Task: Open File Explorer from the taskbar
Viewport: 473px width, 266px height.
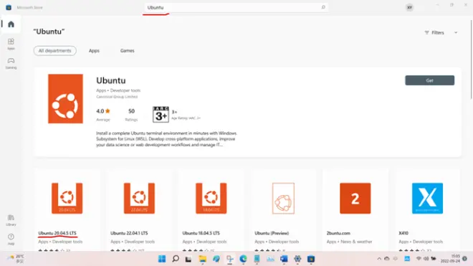Action: tap(202, 259)
